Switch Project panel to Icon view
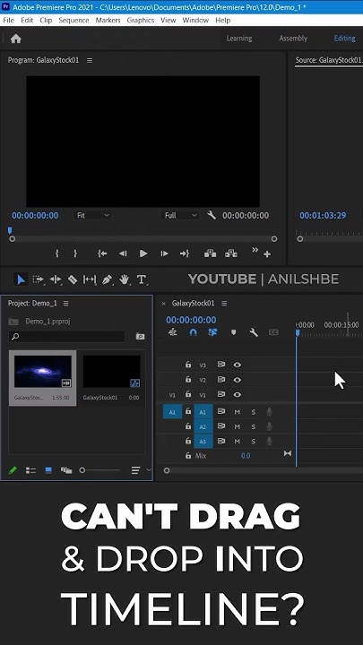Viewport: 363px width, 645px height. [x=48, y=470]
